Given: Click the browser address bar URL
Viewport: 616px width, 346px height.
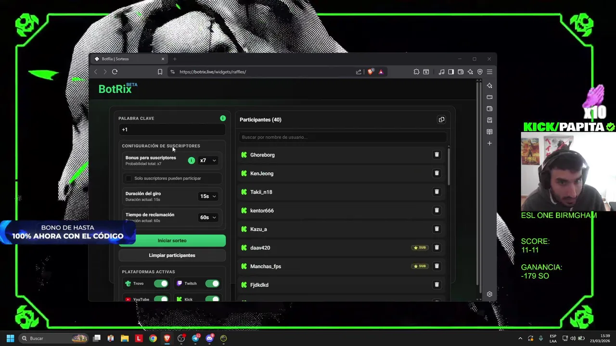Looking at the screenshot, I should click(213, 72).
